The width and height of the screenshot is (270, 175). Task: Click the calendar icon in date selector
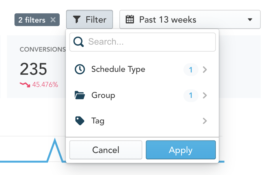130,19
